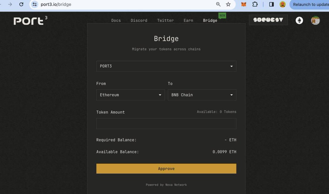Open the profile avatar on the Port3 site
329x194 pixels.
315,20
